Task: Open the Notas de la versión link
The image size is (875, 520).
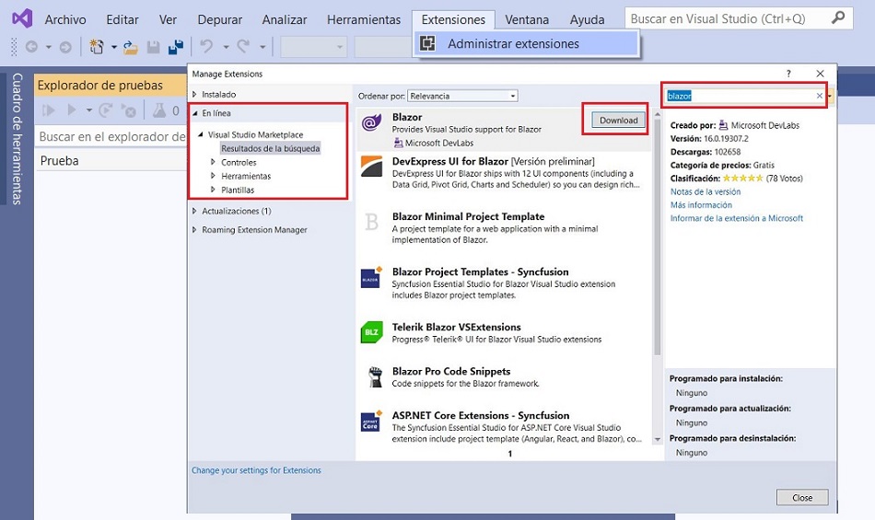Action: coord(706,191)
